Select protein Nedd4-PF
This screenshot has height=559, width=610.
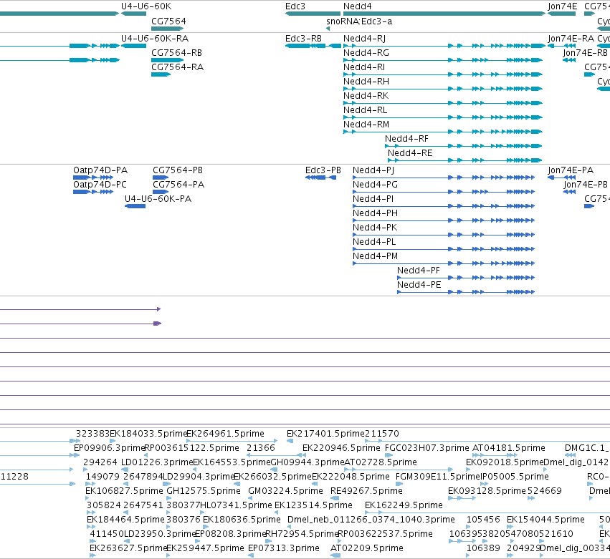[x=466, y=278]
